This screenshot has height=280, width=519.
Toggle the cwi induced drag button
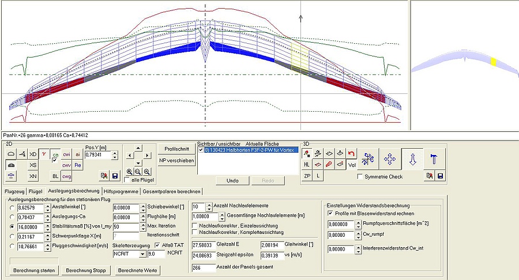click(66, 154)
